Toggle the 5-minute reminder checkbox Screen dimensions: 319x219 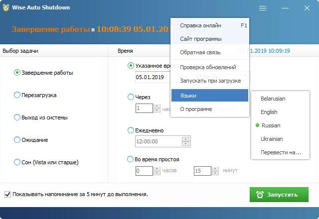[7, 194]
